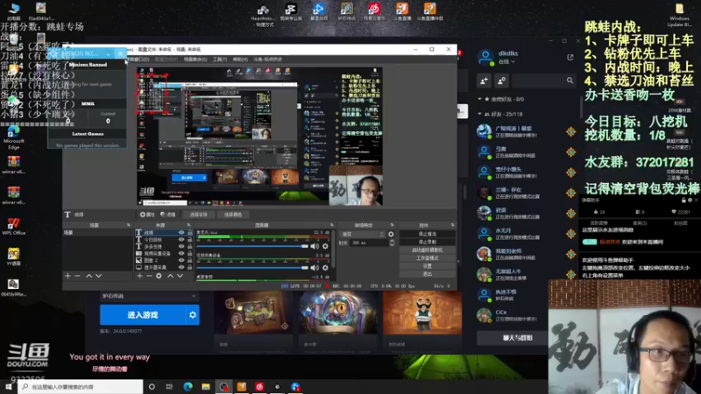701x394 pixels.
Task: Toggle visibility of 战绩 source
Action: (181, 233)
